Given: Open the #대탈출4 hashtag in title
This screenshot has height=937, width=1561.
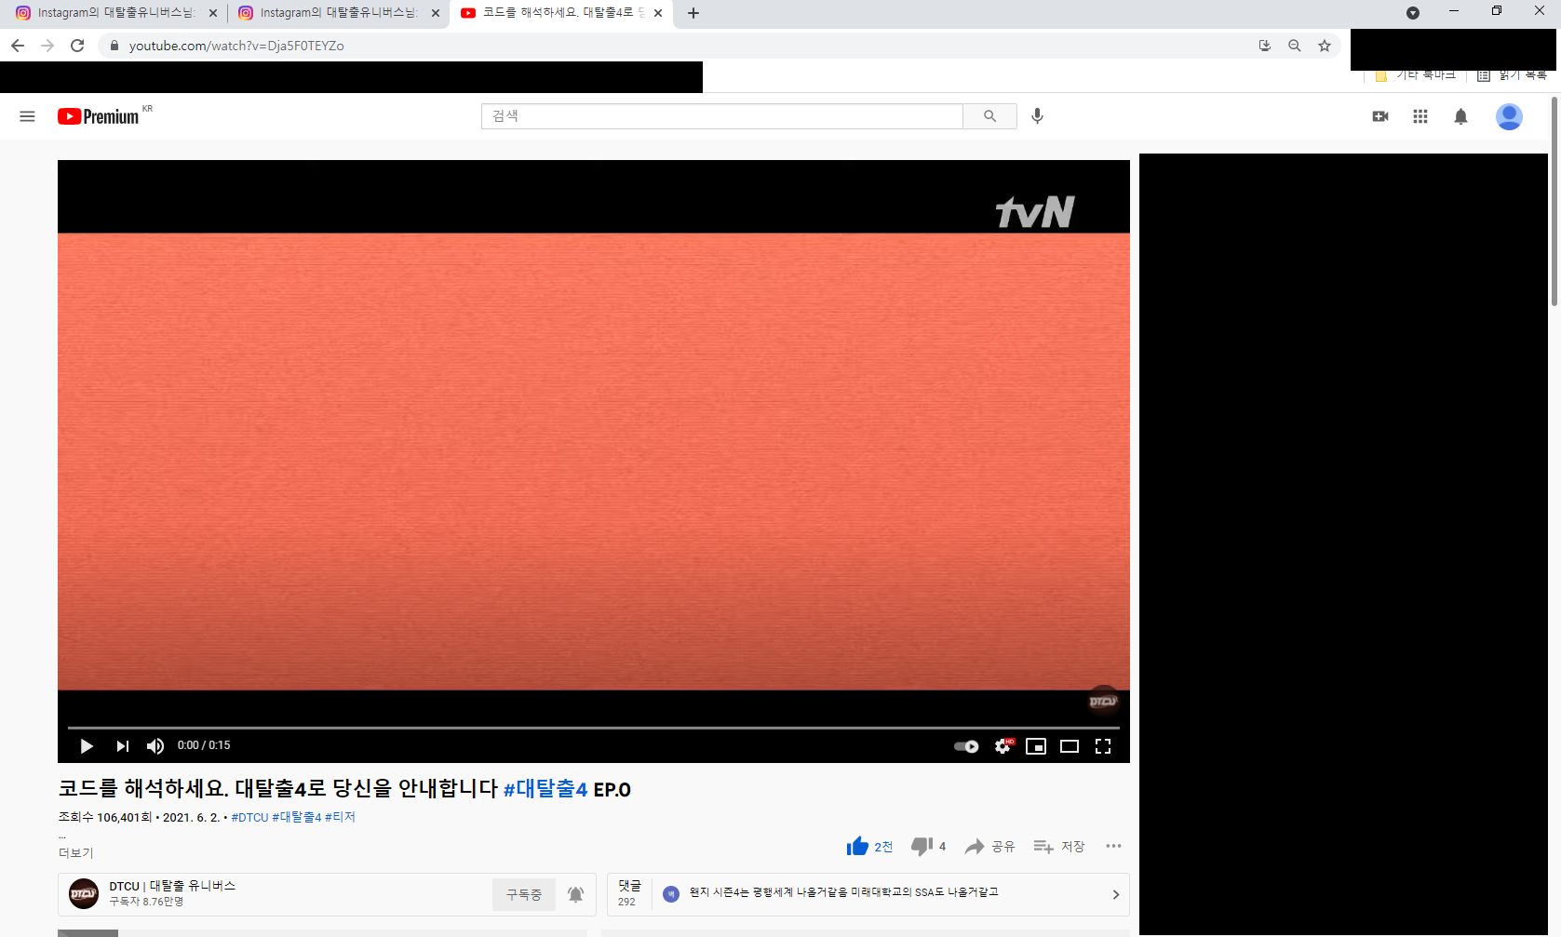Looking at the screenshot, I should (x=545, y=789).
